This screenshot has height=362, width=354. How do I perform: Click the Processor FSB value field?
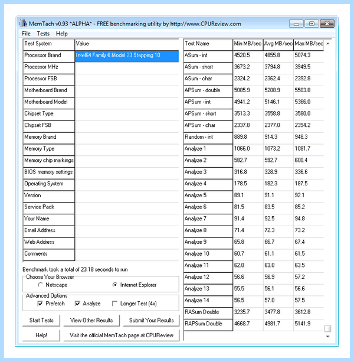[127, 80]
